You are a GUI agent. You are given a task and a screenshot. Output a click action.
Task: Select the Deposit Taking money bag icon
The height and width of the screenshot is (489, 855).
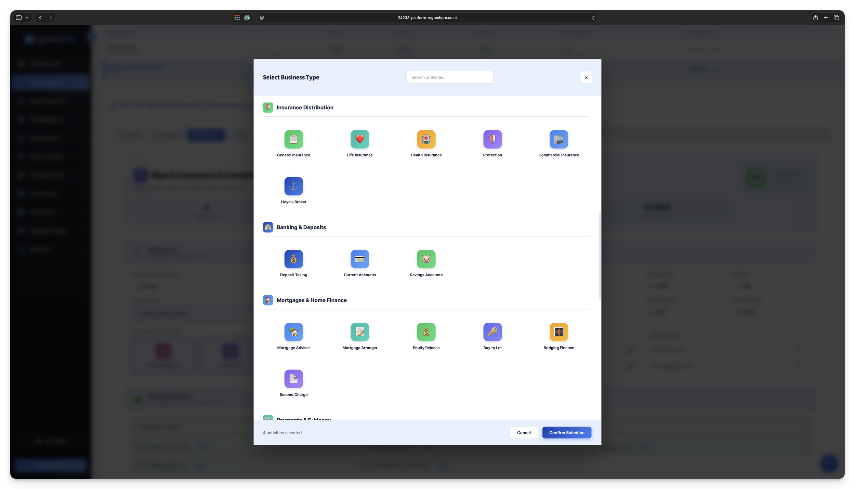tap(293, 259)
